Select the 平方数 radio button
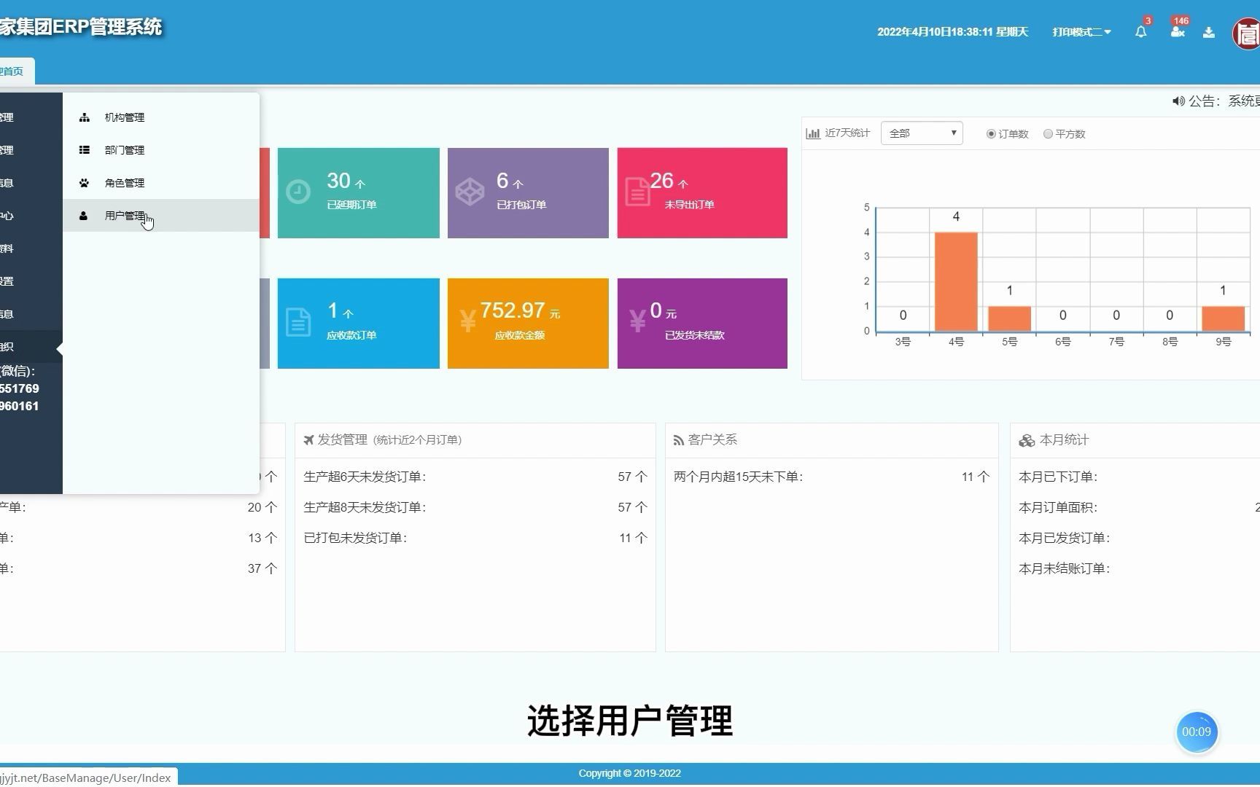The height and width of the screenshot is (787, 1260). [1048, 134]
